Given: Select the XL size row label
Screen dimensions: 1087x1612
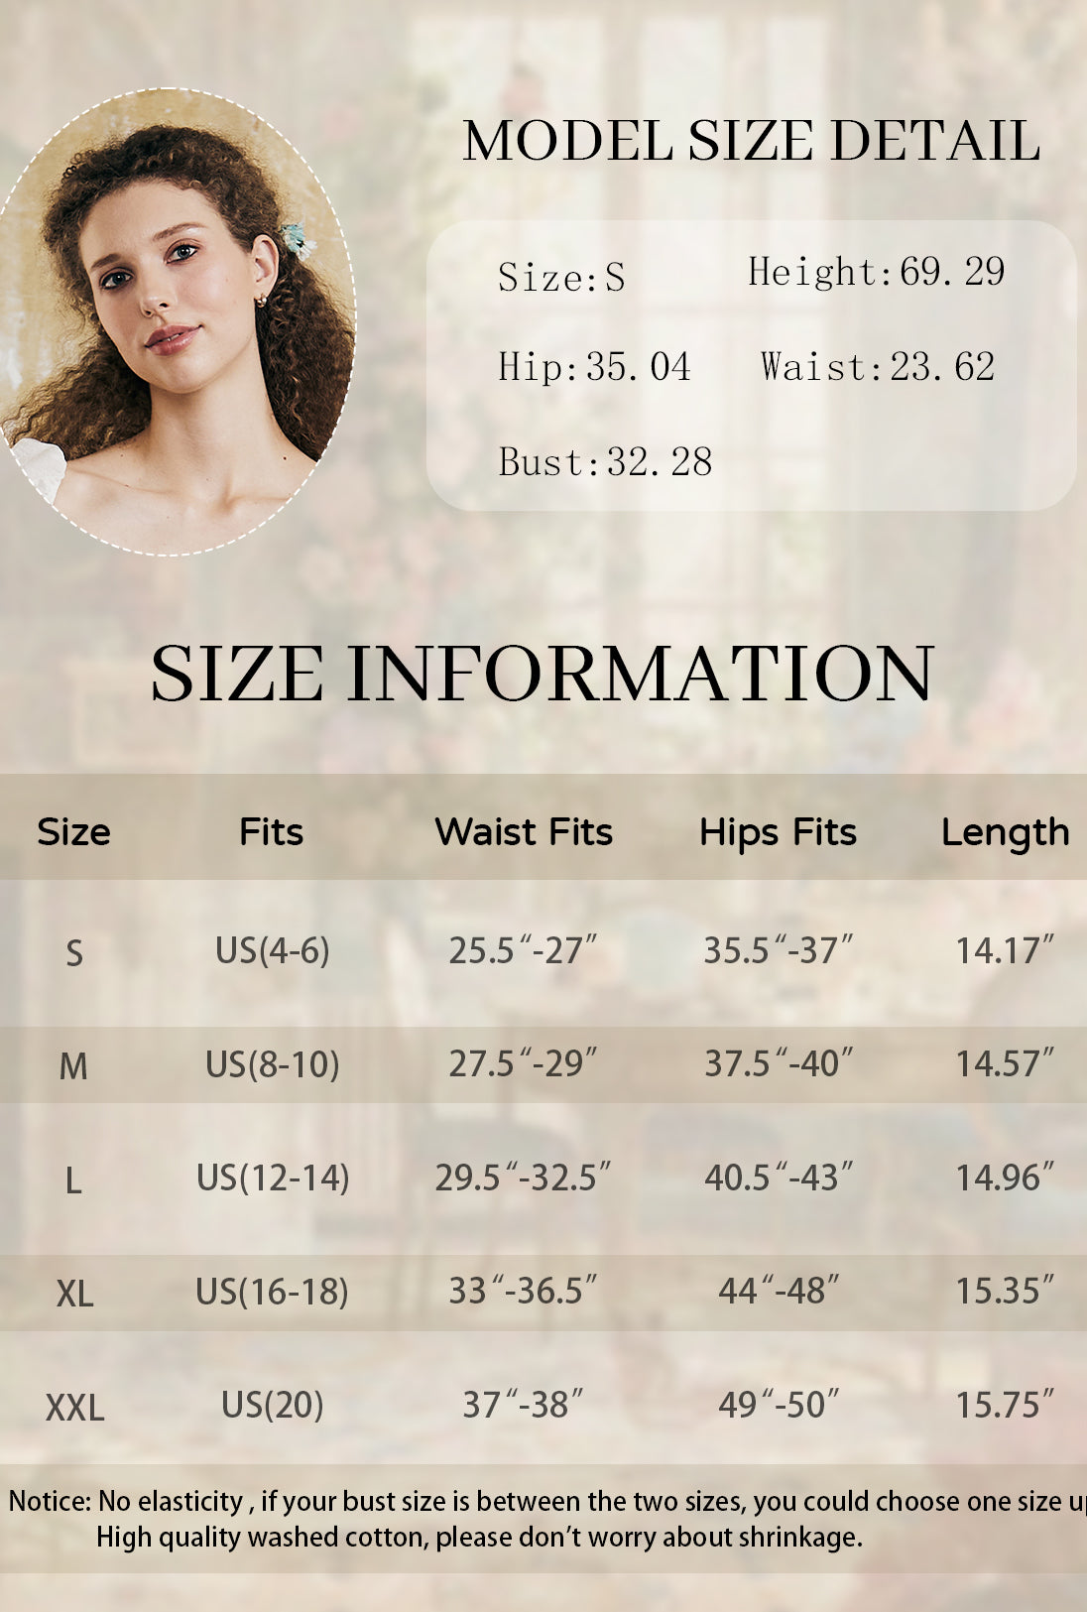Looking at the screenshot, I should pyautogui.click(x=74, y=1294).
